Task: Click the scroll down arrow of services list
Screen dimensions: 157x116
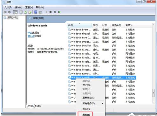Action: [x=154, y=102]
